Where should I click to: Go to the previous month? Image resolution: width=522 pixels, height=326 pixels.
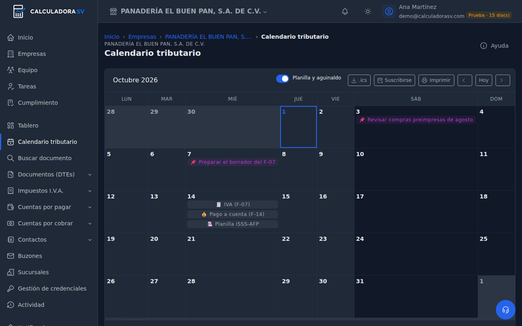(x=465, y=80)
